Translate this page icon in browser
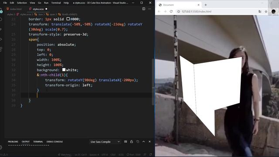This screenshot has width=279, height=157. [x=260, y=11]
